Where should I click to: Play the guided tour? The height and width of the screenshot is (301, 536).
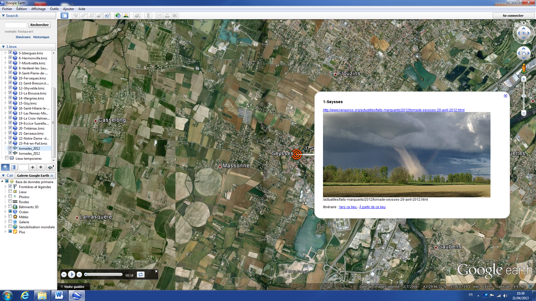[72, 275]
